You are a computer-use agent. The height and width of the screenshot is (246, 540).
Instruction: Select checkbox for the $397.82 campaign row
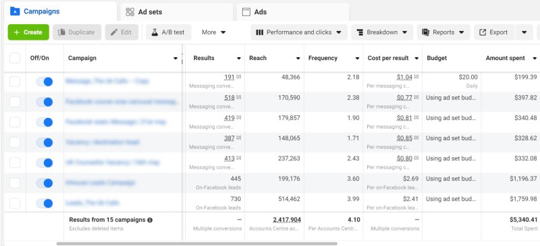pos(15,102)
